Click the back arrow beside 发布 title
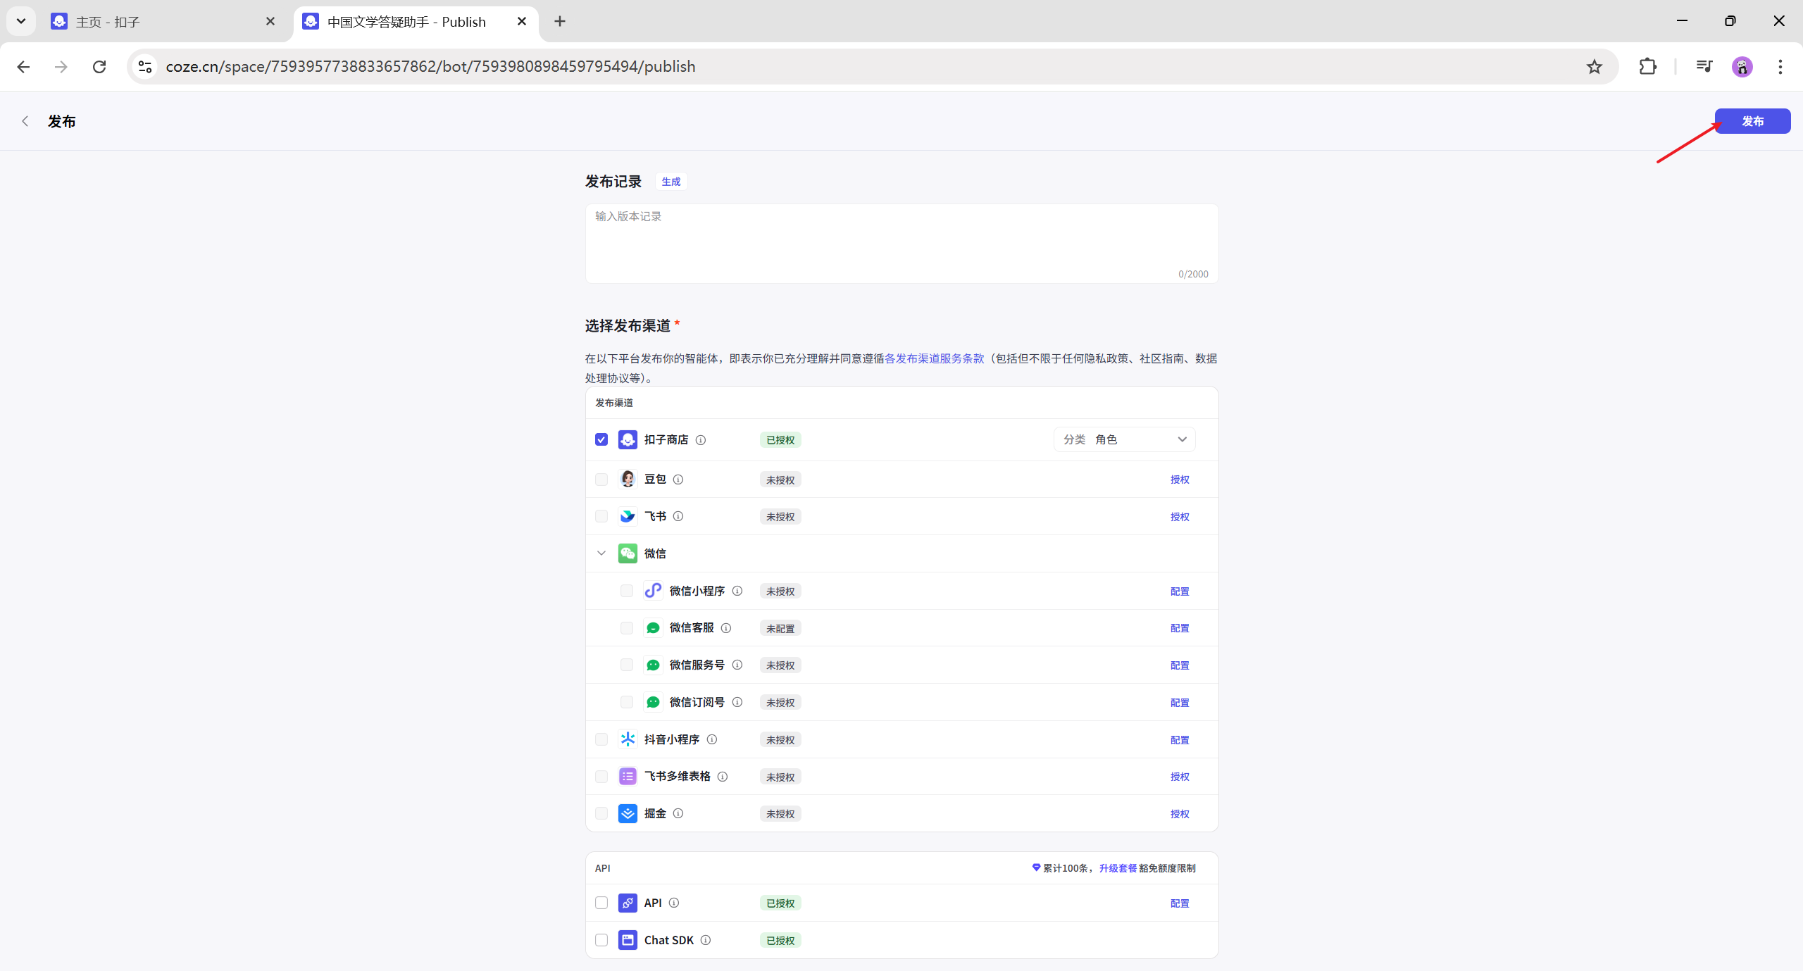This screenshot has height=971, width=1803. pos(25,121)
